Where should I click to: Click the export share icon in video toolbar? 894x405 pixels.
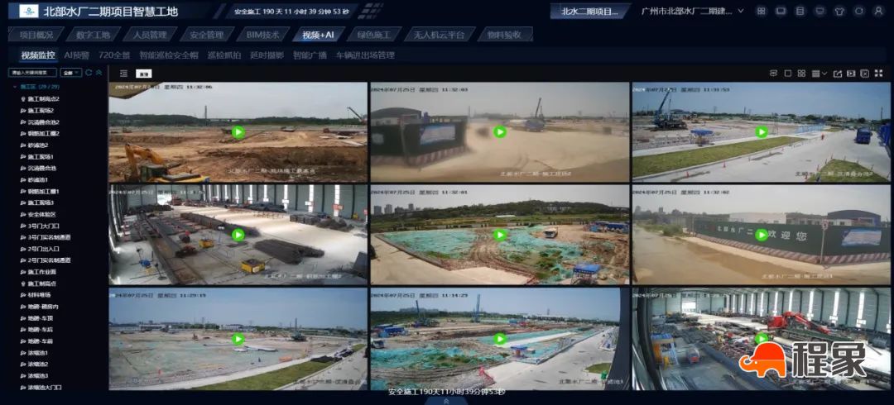pyautogui.click(x=838, y=74)
